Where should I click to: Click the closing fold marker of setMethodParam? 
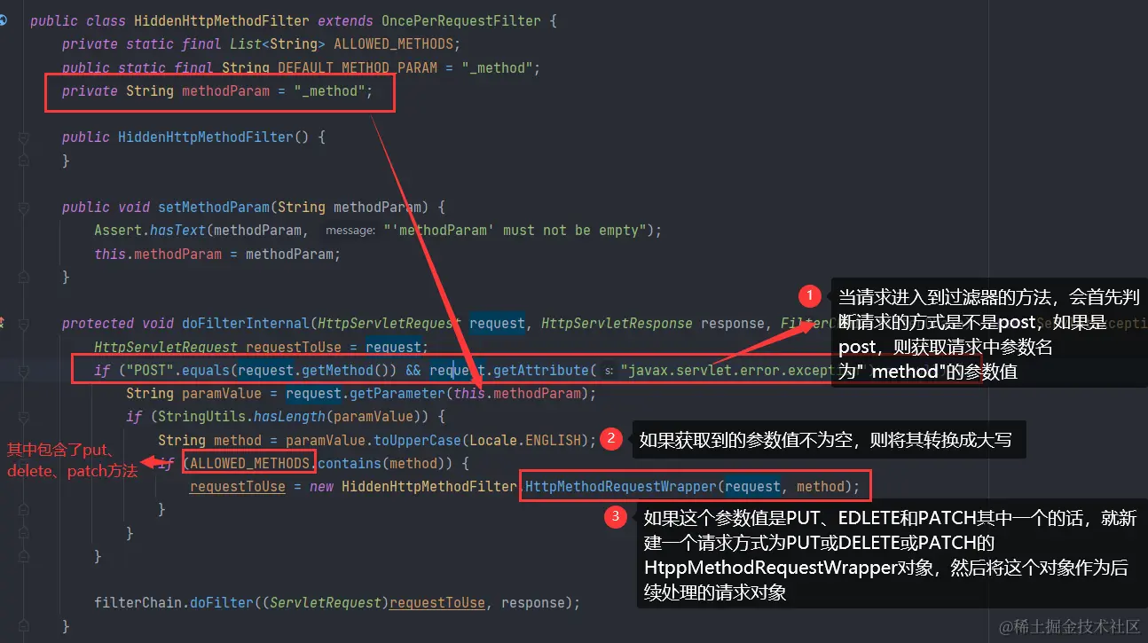pyautogui.click(x=24, y=277)
